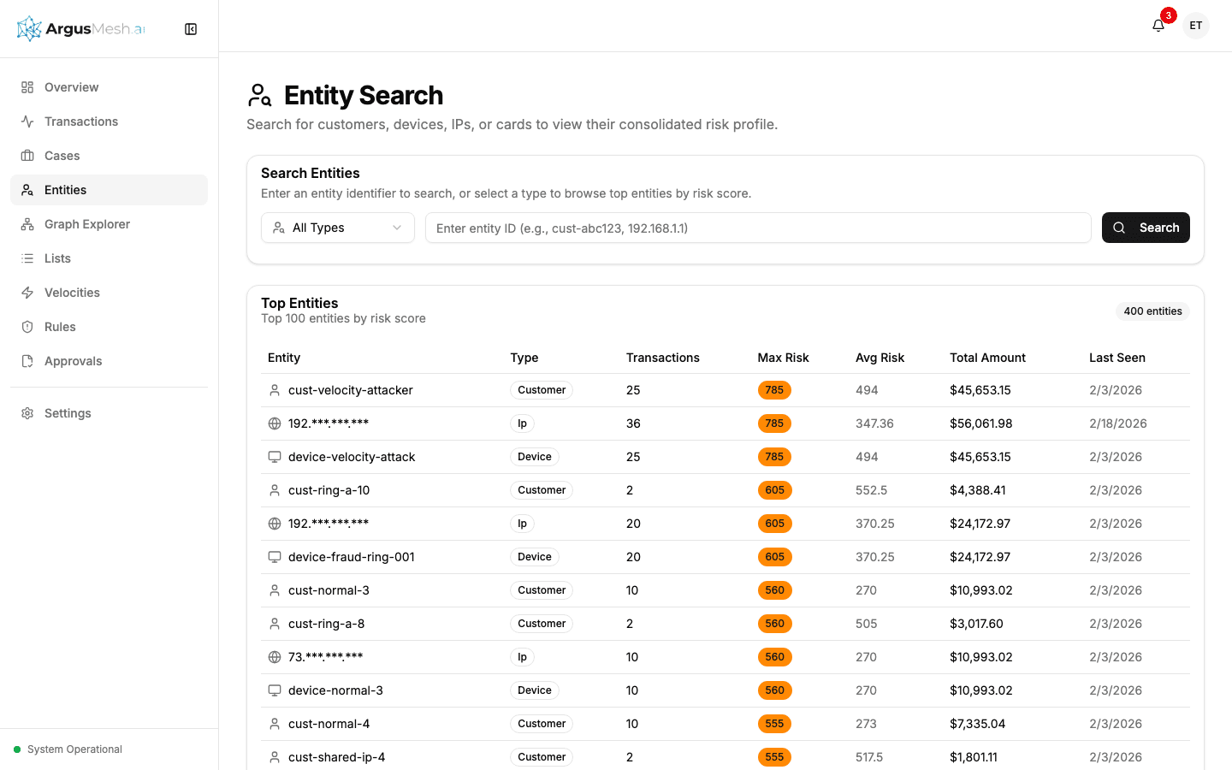Screen dimensions: 1232x770
Task: Click the entity ID search input field
Action: [x=758, y=227]
